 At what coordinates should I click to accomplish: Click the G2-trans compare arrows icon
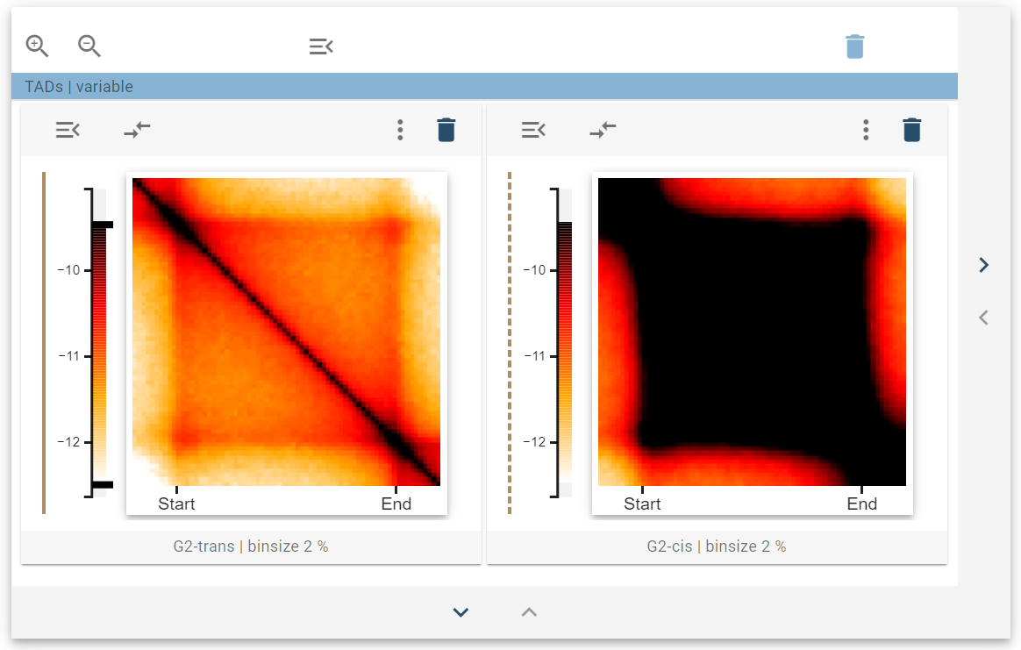point(137,131)
